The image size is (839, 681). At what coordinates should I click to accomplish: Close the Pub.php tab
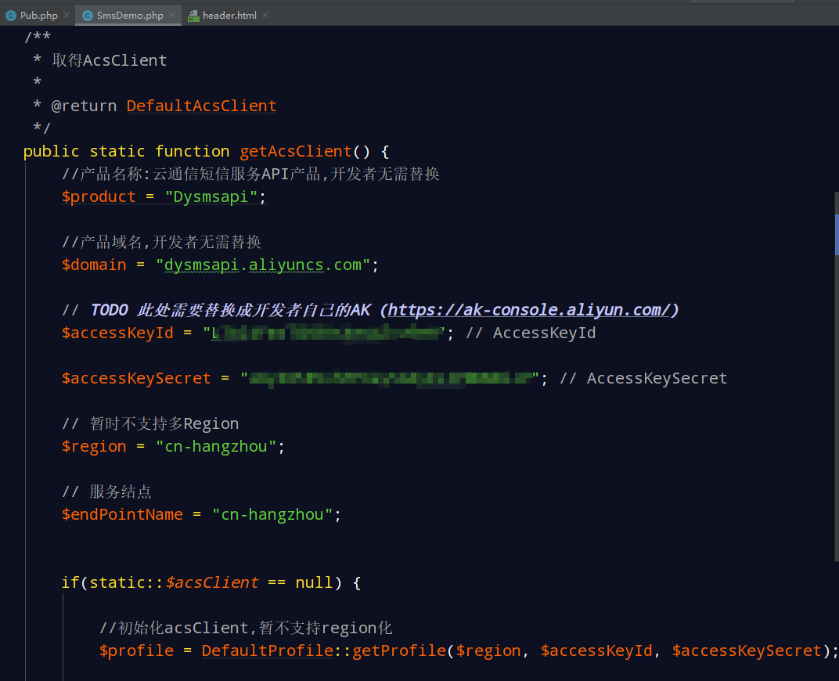click(x=67, y=15)
